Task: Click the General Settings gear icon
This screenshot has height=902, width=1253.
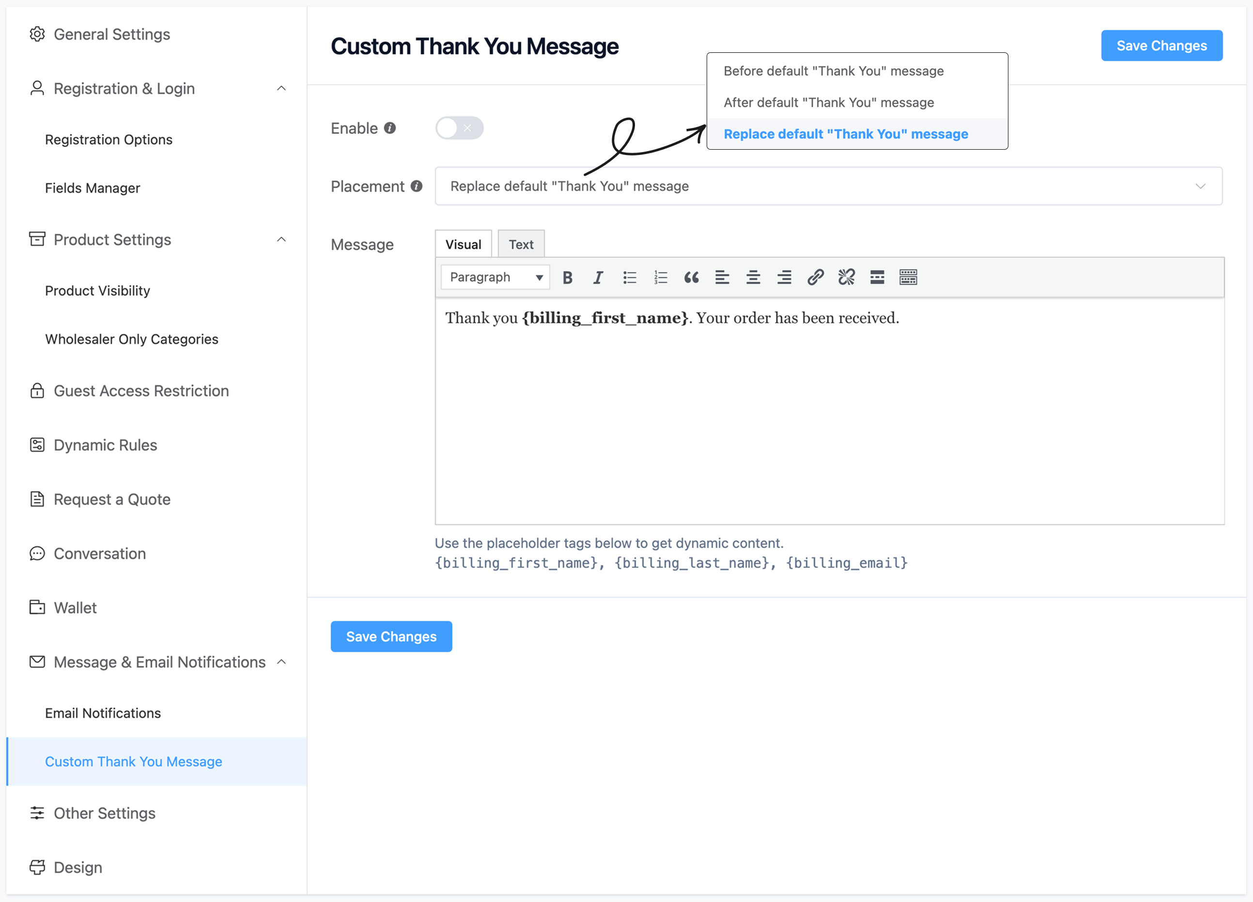Action: pos(37,34)
